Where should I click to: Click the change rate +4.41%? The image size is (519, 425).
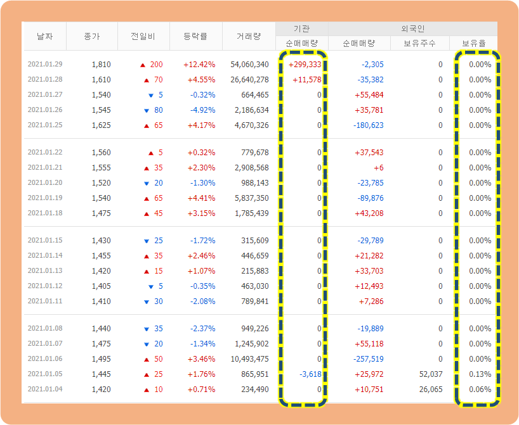(x=201, y=198)
